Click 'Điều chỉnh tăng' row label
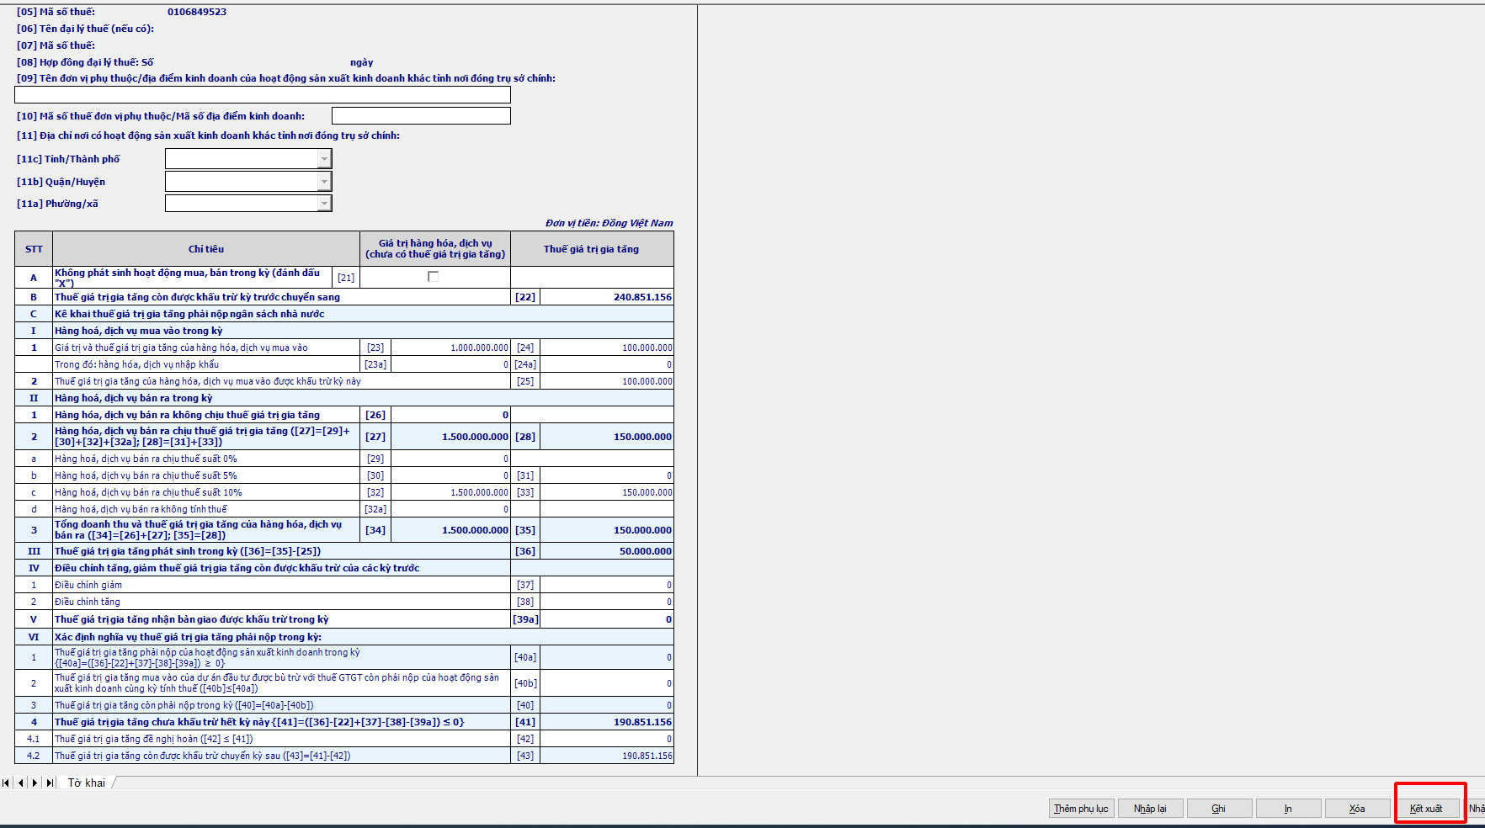1485x828 pixels. point(88,602)
